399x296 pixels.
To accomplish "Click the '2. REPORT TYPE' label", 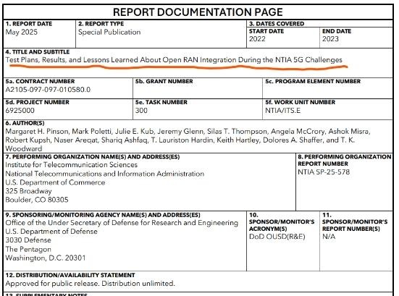I will pyautogui.click(x=101, y=24).
